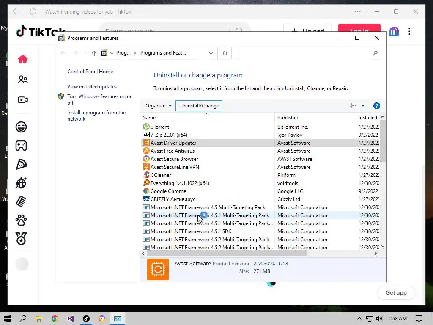The width and height of the screenshot is (433, 325).
Task: Click the Uninstall/Change button
Action: [x=199, y=106]
